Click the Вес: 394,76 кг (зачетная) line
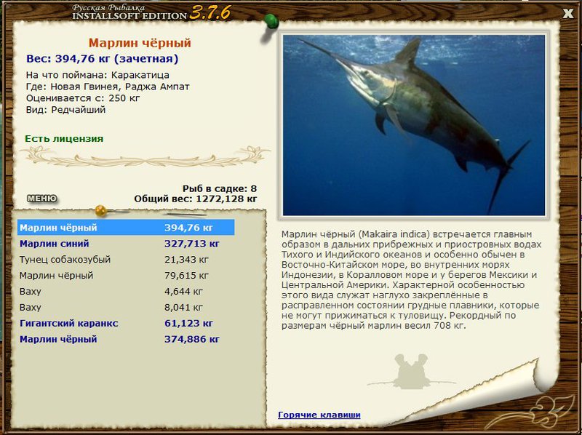Viewport: 582px width, 435px height. 103,59
